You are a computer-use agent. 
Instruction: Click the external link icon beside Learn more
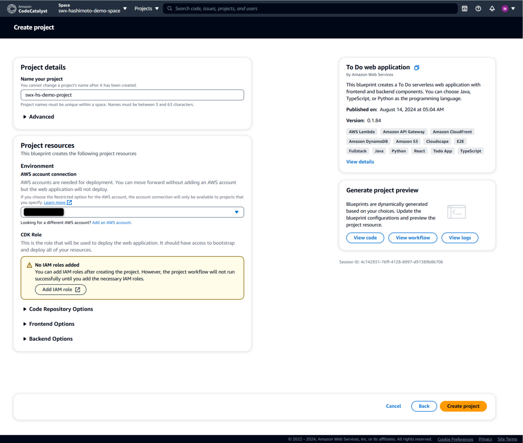pos(69,203)
